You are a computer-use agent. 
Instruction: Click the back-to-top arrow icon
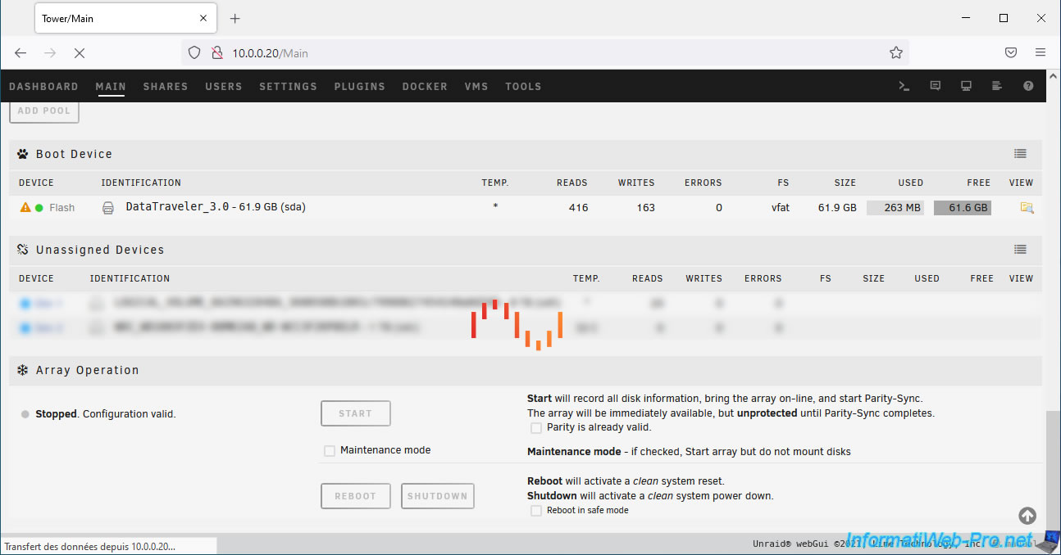click(x=1027, y=516)
